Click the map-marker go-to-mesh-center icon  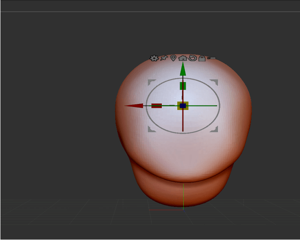coord(173,58)
